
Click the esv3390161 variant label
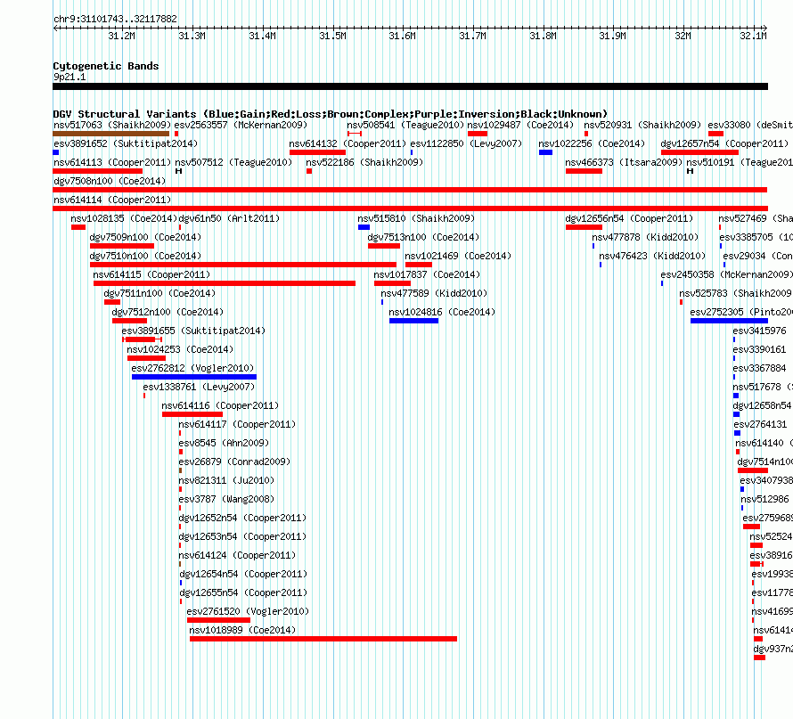(760, 349)
